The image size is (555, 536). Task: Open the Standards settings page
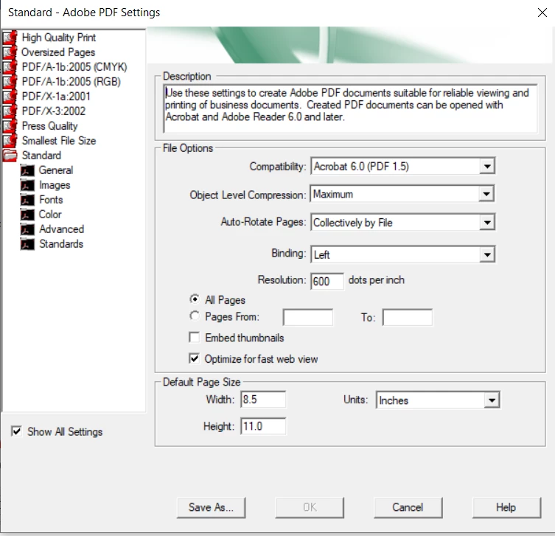[61, 244]
